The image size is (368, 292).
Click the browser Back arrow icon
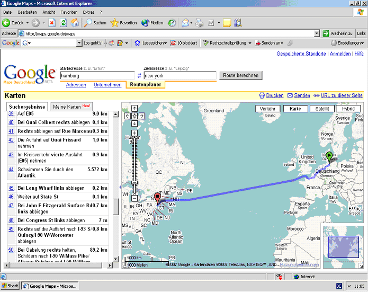(6, 23)
